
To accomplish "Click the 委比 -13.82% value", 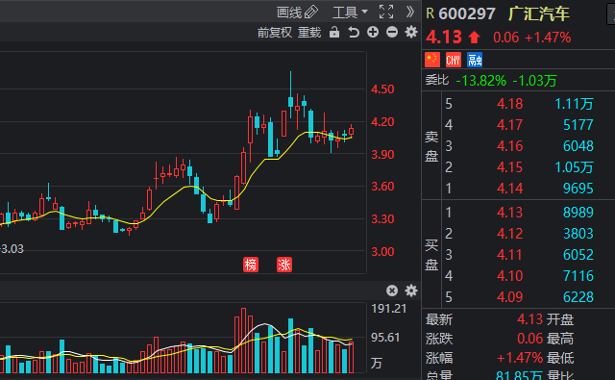I will click(480, 81).
